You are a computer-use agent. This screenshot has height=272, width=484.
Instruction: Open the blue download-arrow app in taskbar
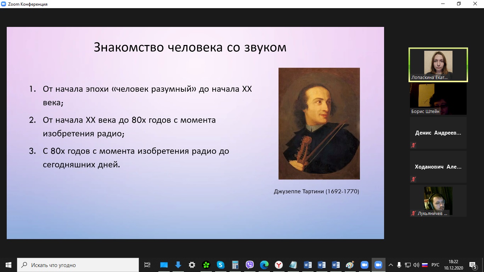pyautogui.click(x=178, y=265)
